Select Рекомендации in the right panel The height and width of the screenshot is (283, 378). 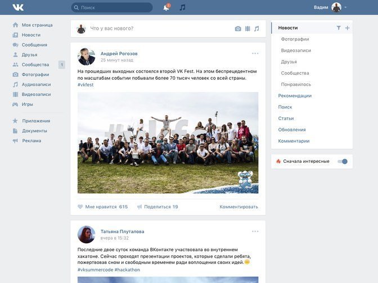point(295,95)
